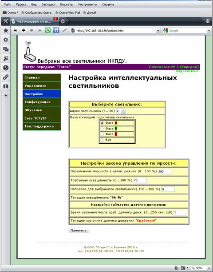Select the Фаза C radio button
The height and width of the screenshot is (272, 213).
coord(102,134)
